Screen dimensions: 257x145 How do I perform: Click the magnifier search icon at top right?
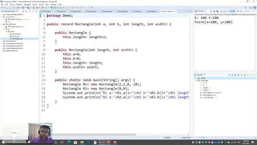(x=245, y=8)
